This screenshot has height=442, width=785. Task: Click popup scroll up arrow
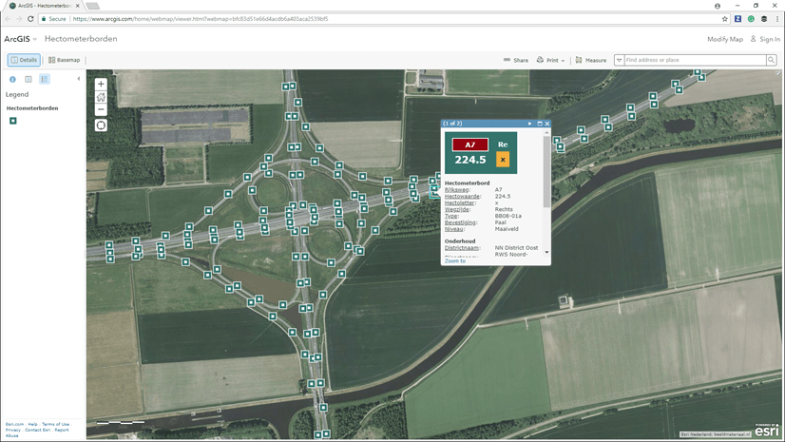pos(546,133)
